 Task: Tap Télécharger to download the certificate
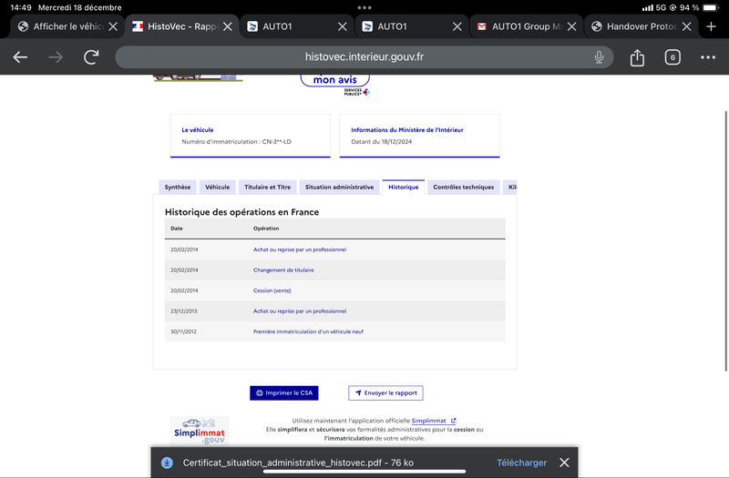521,463
